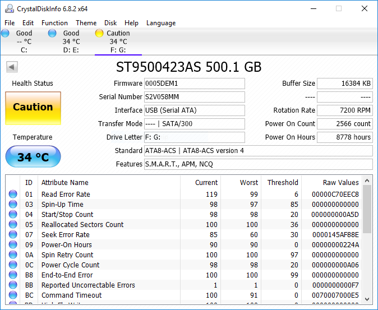Click the ST9500423AS 500.1 GB disk title
378x310 pixels.
pyautogui.click(x=189, y=67)
